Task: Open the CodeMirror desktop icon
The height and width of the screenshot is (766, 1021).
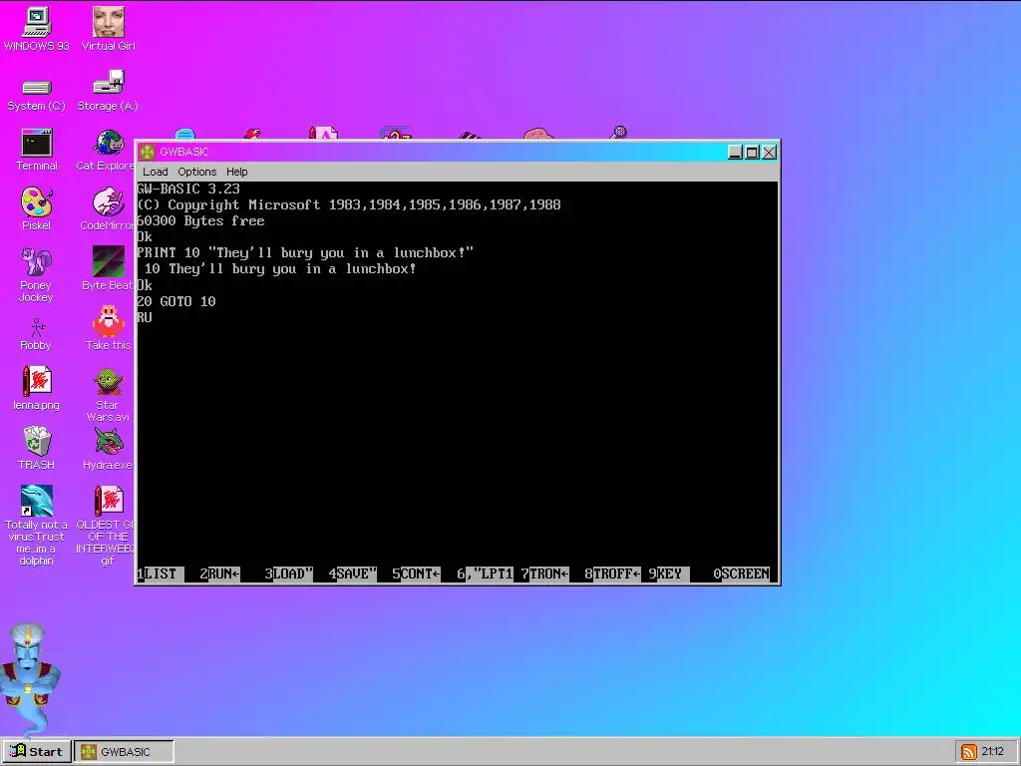Action: click(x=108, y=209)
